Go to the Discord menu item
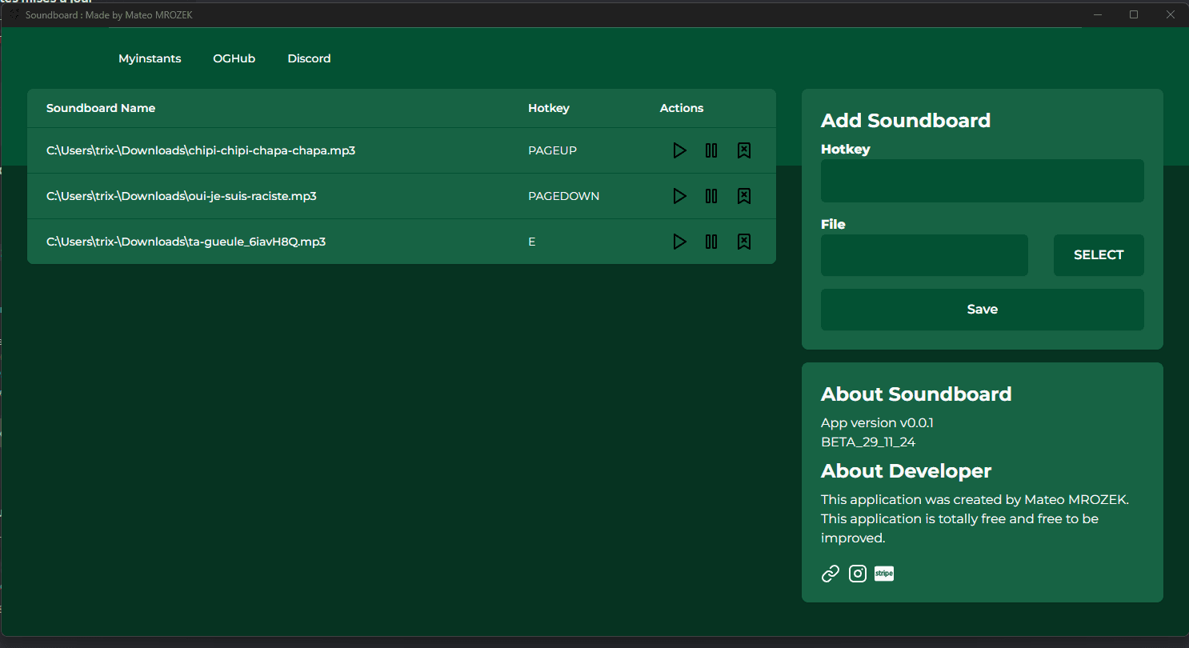This screenshot has width=1189, height=648. 309,58
